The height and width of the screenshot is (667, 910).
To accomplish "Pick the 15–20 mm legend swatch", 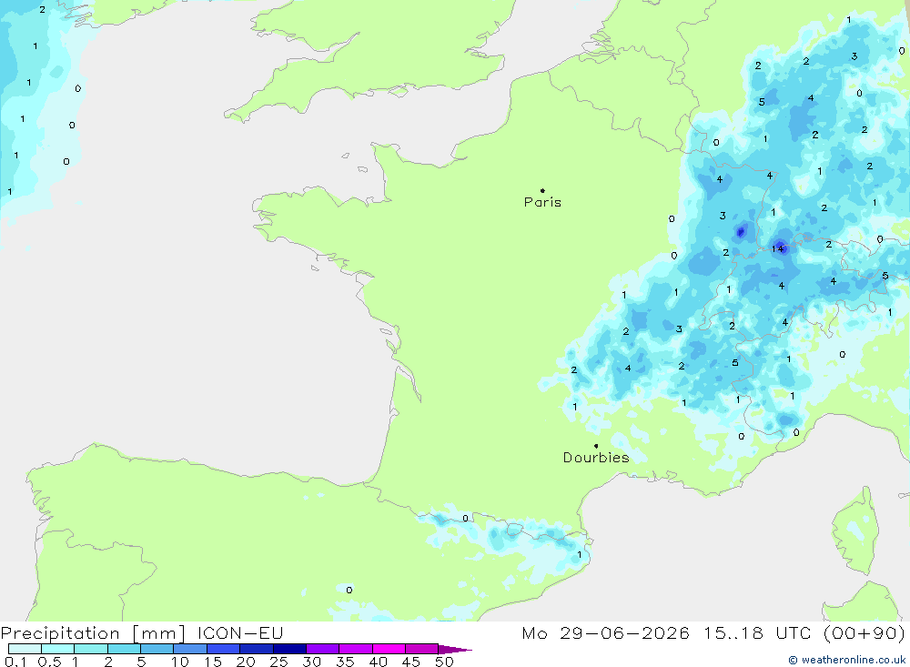I will click(223, 649).
